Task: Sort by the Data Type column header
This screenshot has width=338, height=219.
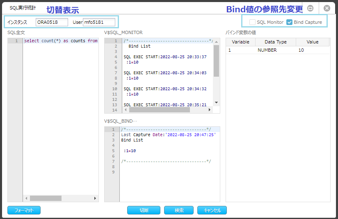Action: [276, 42]
